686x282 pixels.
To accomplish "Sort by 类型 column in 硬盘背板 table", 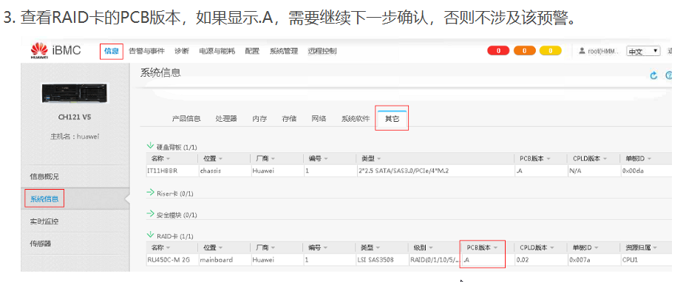I will (371, 158).
